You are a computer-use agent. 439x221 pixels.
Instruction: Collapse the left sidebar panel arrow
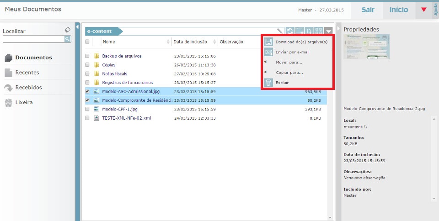click(77, 27)
